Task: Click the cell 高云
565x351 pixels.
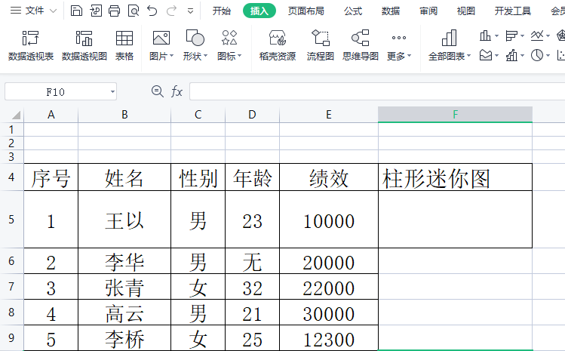Action: 124,312
